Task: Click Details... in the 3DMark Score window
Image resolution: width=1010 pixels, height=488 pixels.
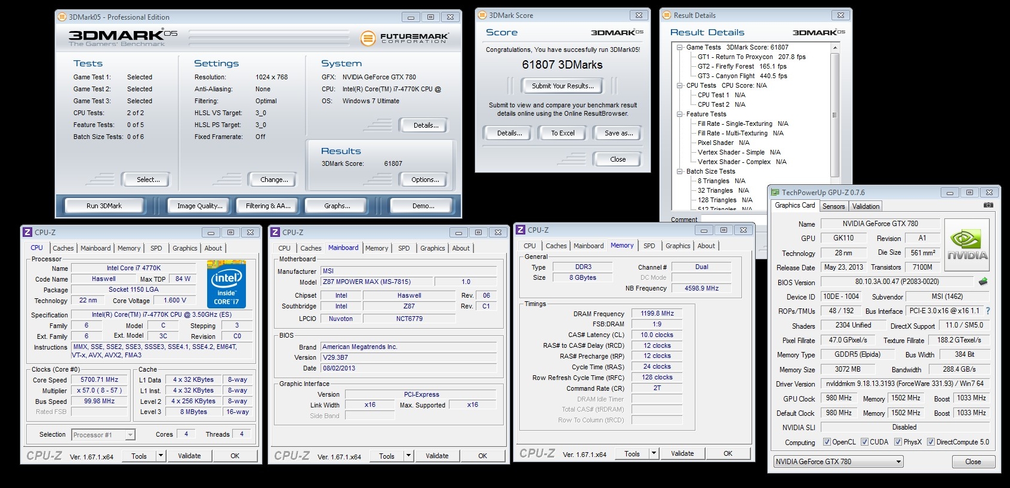Action: pyautogui.click(x=509, y=133)
